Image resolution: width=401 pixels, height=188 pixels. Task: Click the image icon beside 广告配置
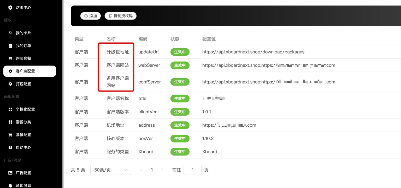click(x=10, y=173)
